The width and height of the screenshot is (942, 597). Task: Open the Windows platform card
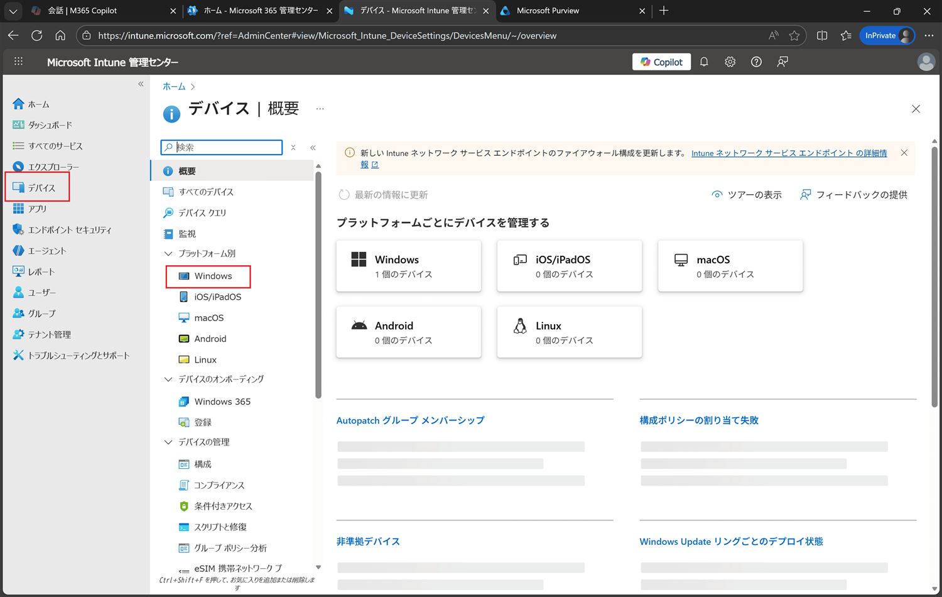click(409, 266)
